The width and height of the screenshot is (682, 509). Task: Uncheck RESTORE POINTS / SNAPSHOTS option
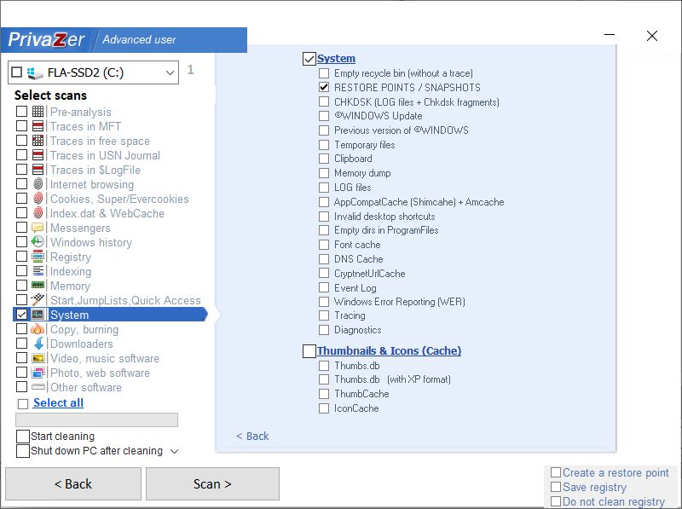pos(324,88)
